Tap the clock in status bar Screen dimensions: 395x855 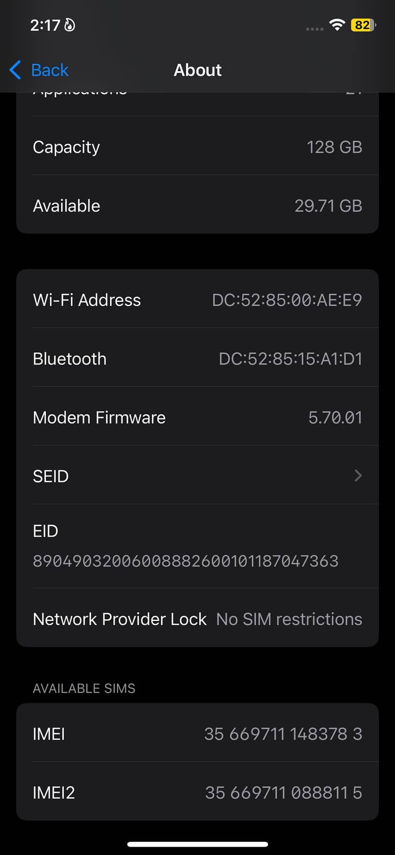pos(45,25)
